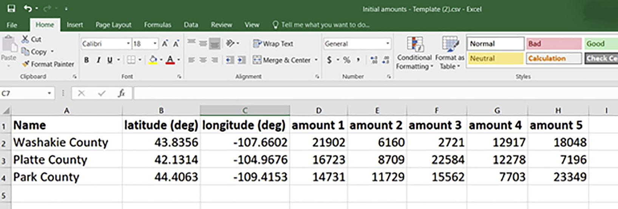Expand the font size dropdown showing 18
Screen dimensions: 618x209
(155, 44)
